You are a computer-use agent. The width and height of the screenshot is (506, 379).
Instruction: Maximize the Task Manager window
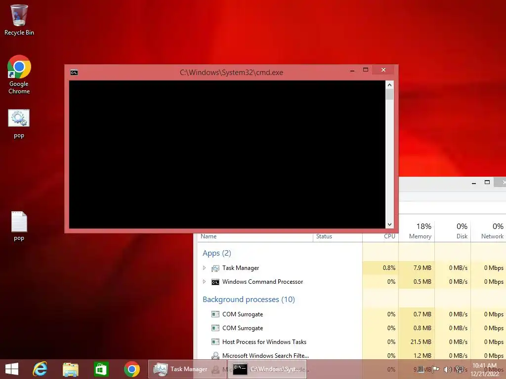(x=487, y=183)
